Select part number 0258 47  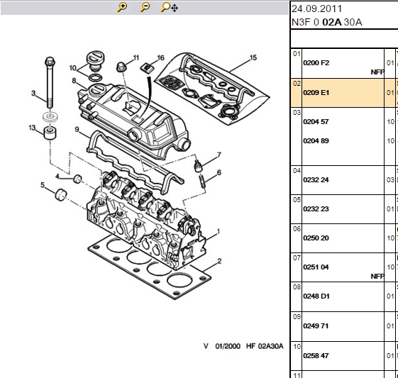click(316, 356)
